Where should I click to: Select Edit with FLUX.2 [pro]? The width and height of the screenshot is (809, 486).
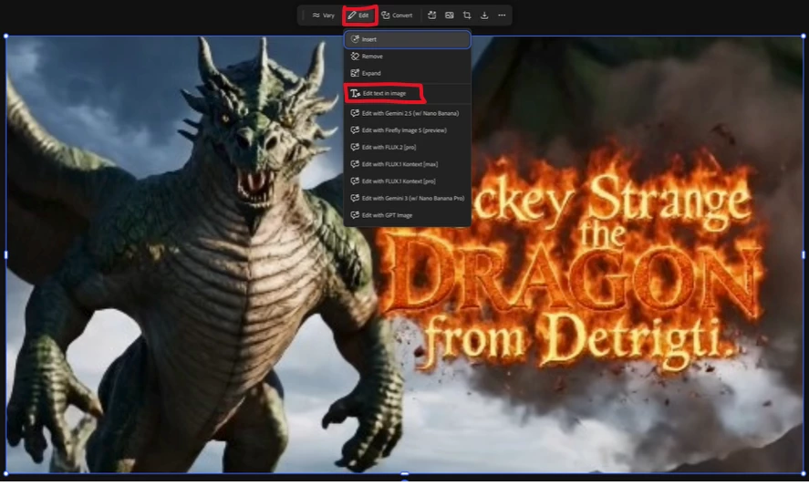pyautogui.click(x=407, y=148)
